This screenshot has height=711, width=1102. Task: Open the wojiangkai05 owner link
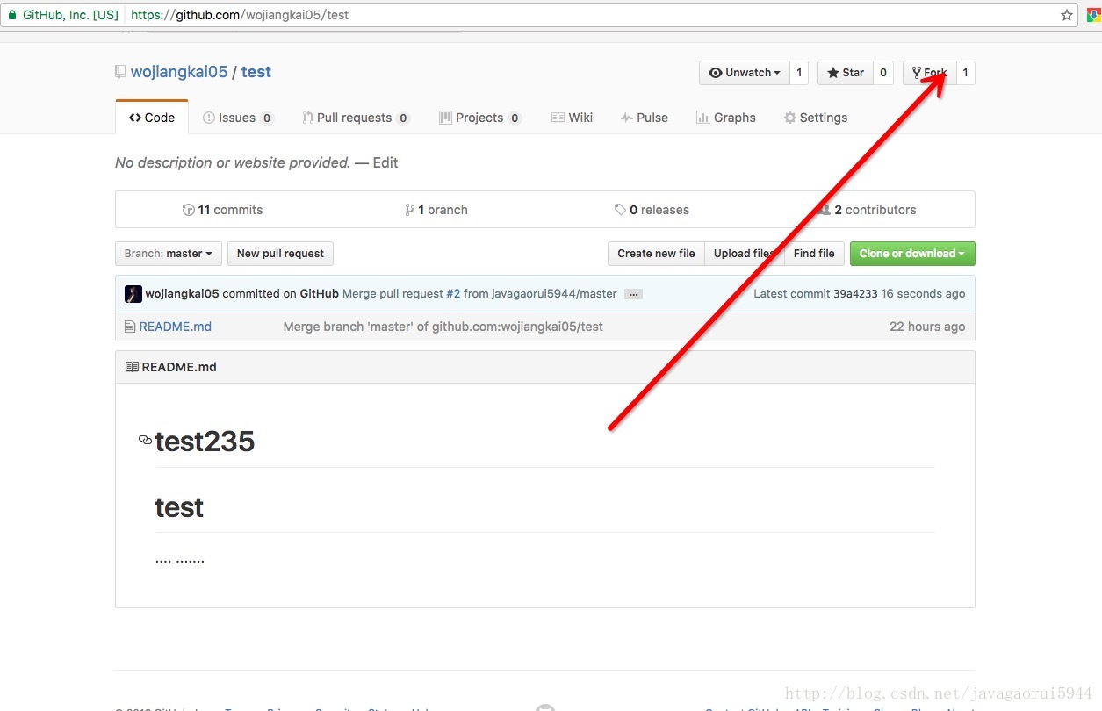[x=179, y=72]
